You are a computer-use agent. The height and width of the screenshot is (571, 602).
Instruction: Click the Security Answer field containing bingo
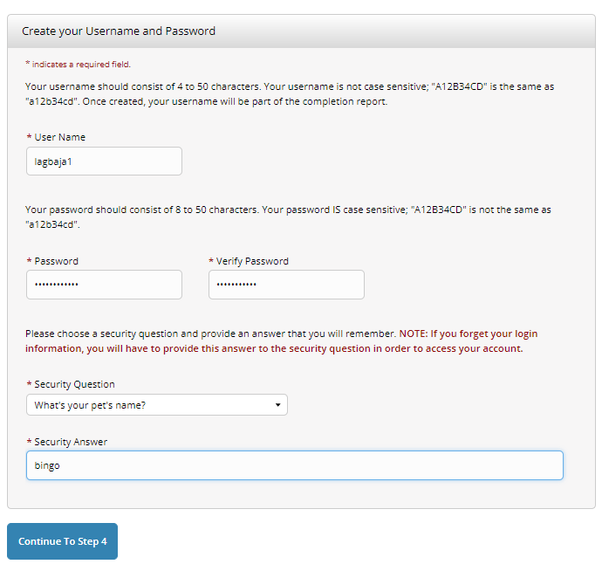coord(295,465)
